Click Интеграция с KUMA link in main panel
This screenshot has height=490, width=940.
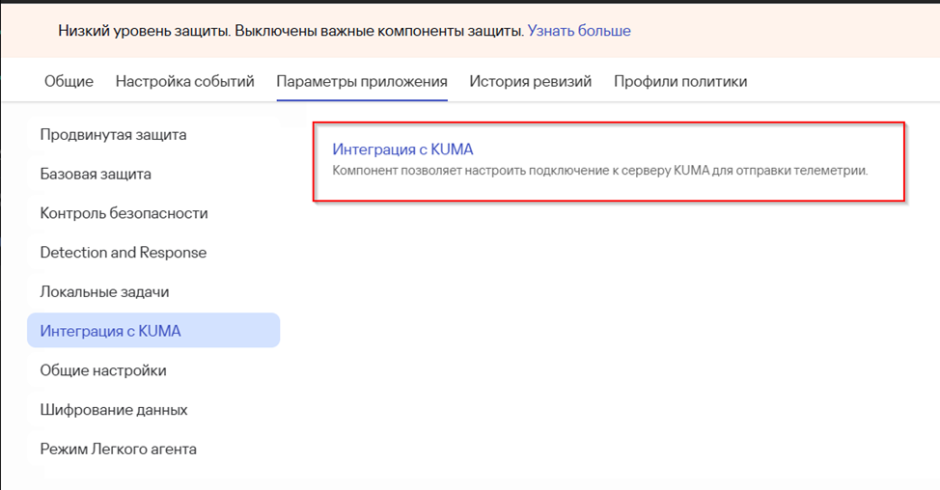(402, 150)
